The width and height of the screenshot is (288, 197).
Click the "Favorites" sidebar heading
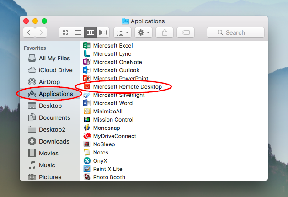[35, 48]
